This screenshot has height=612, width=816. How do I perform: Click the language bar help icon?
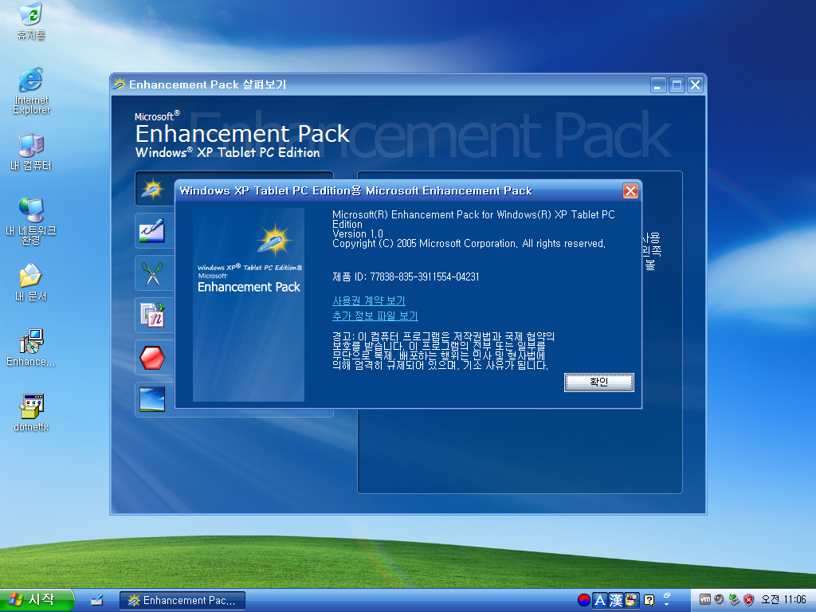(649, 600)
